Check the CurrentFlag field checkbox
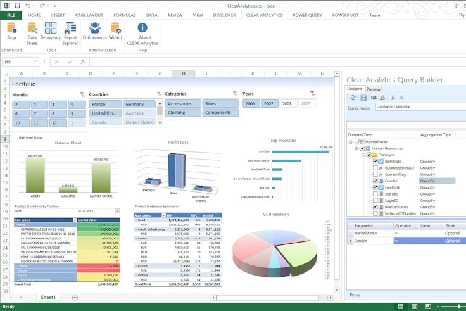Image resolution: width=466 pixels, height=311 pixels. [375, 174]
